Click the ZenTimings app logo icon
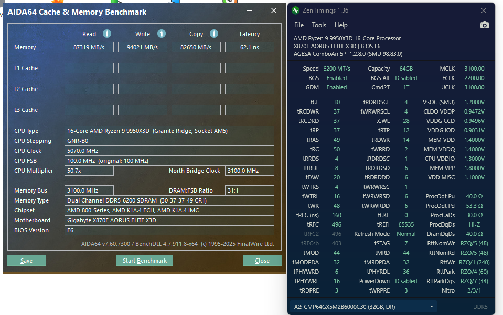Screen dimensions: 503x315 296,10
